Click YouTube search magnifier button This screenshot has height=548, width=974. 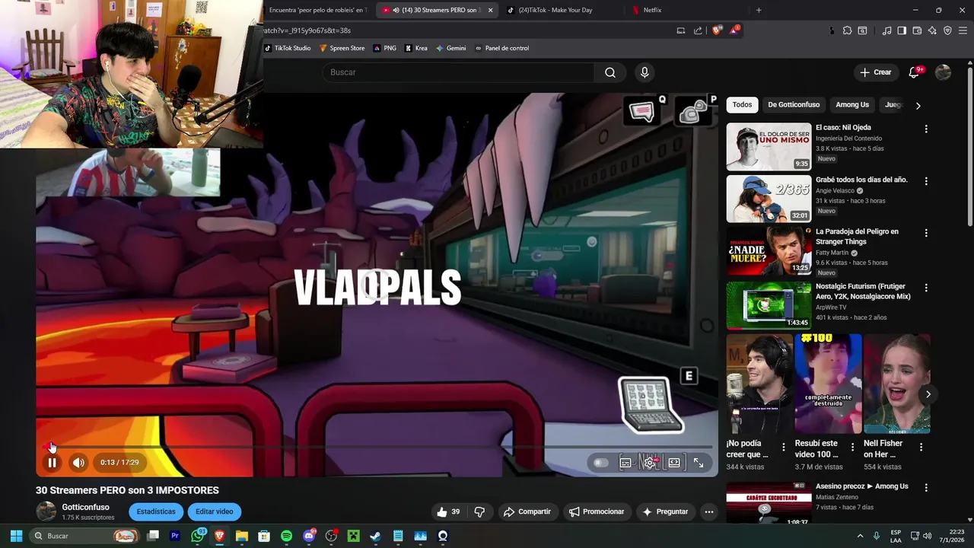[x=610, y=72]
